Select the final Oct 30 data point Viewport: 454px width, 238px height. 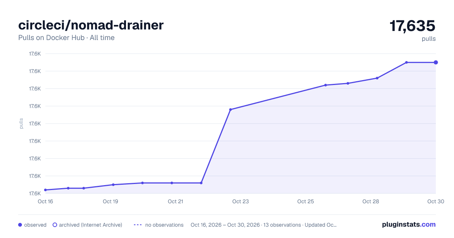436,62
